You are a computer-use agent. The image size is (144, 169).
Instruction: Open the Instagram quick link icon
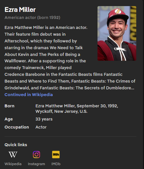[x=36, y=155]
